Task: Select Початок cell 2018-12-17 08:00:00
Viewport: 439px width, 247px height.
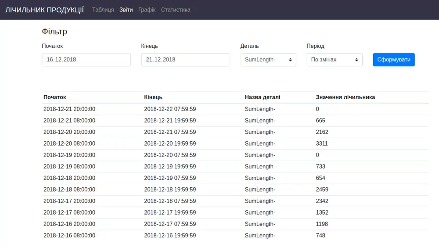Action: click(69, 212)
